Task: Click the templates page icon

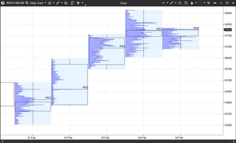Action: pyautogui.click(x=72, y=3)
